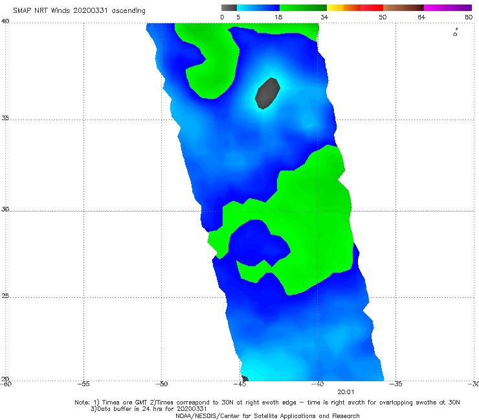Screen dimensions: 479x420
Task: Click the longitude label '-55'
Action: click(x=84, y=384)
